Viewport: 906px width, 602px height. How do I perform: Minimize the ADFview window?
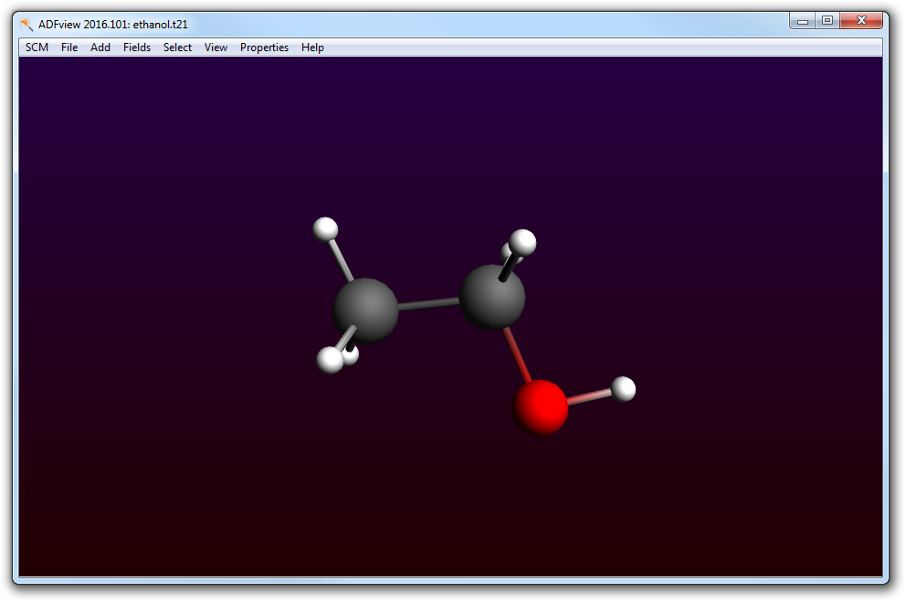tap(803, 21)
